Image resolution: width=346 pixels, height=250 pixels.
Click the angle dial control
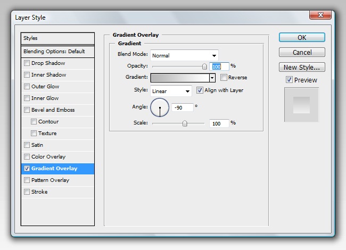point(160,108)
